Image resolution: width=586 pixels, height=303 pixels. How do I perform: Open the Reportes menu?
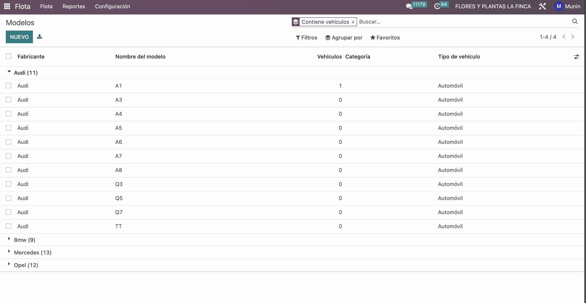pos(74,6)
